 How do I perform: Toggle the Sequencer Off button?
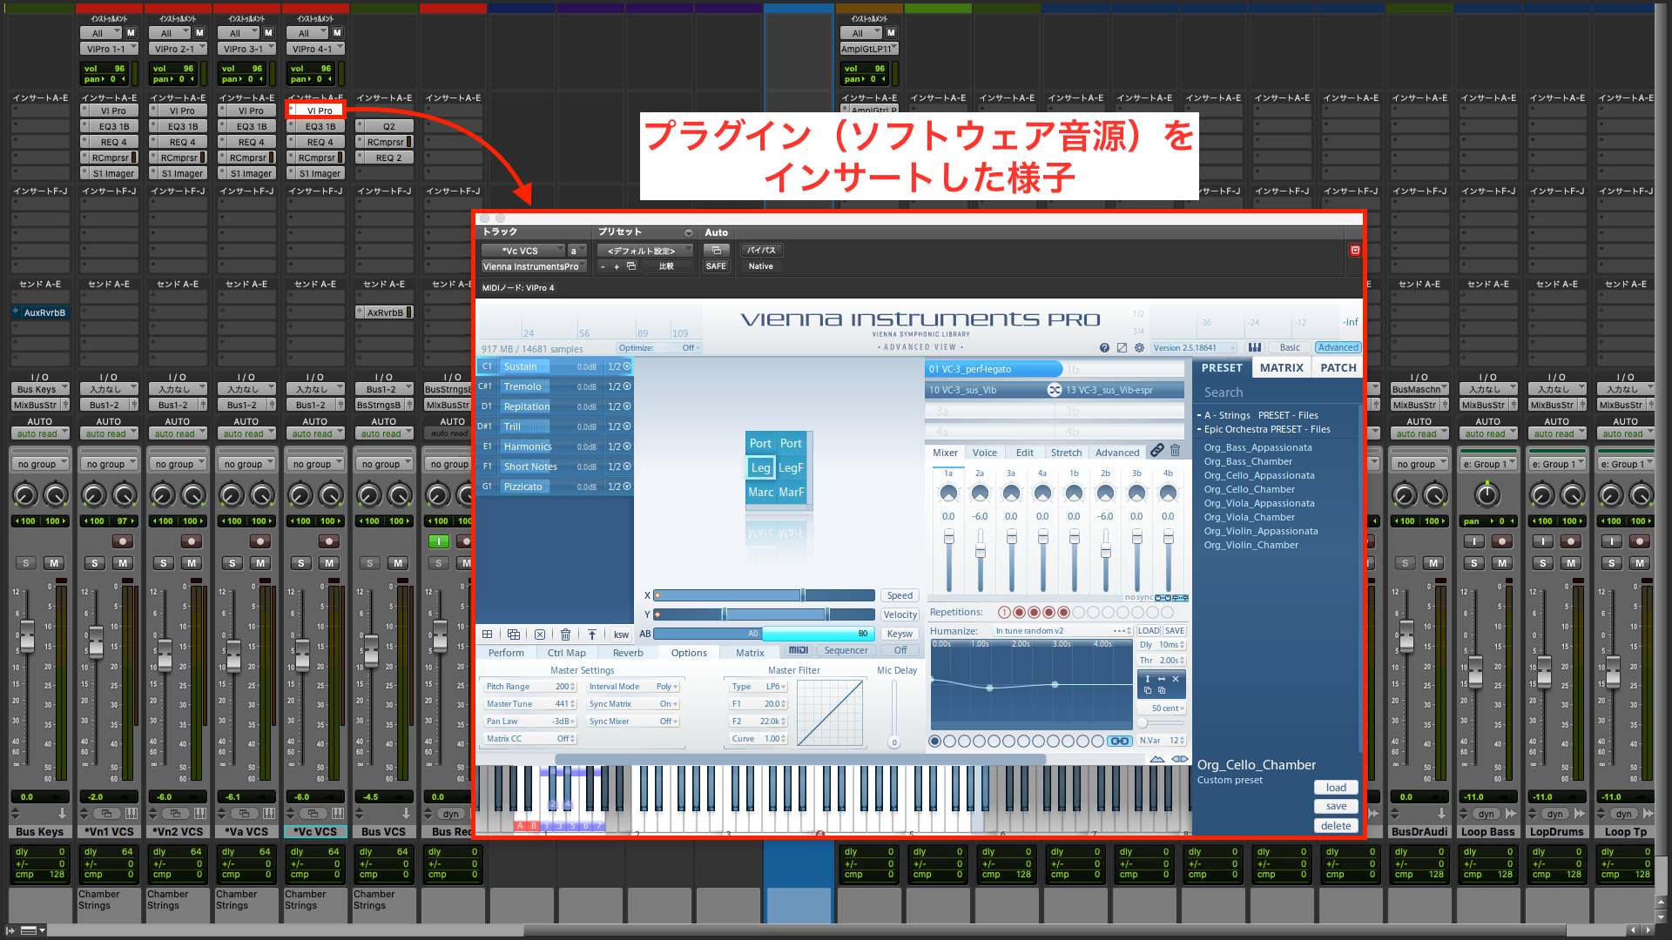tap(900, 650)
